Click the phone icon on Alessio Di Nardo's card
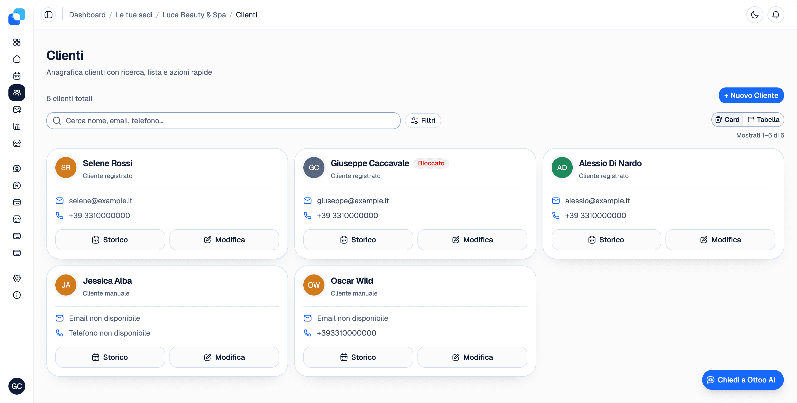This screenshot has width=797, height=403. [556, 215]
